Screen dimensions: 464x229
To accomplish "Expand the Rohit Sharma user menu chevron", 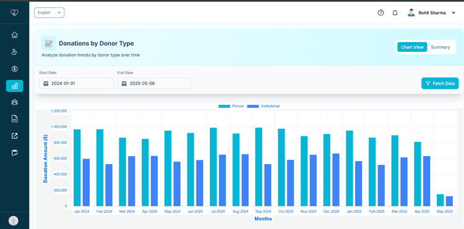I will 453,13.
